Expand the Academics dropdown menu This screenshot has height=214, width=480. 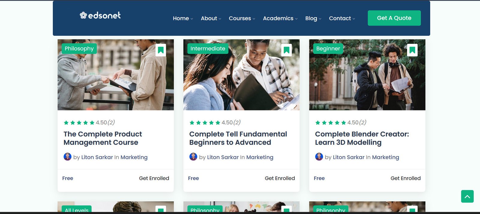pyautogui.click(x=280, y=18)
